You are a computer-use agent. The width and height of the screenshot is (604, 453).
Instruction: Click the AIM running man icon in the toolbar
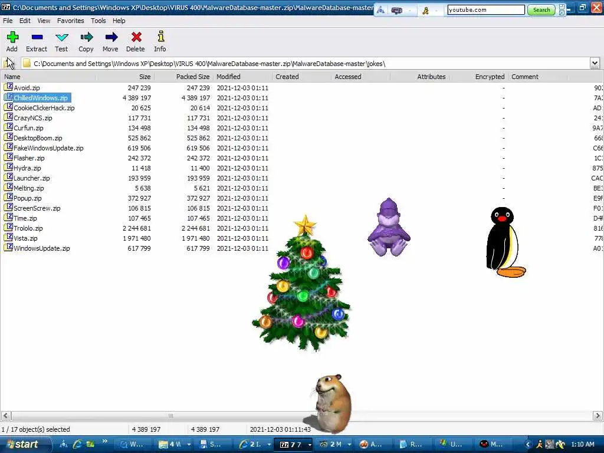pos(425,11)
